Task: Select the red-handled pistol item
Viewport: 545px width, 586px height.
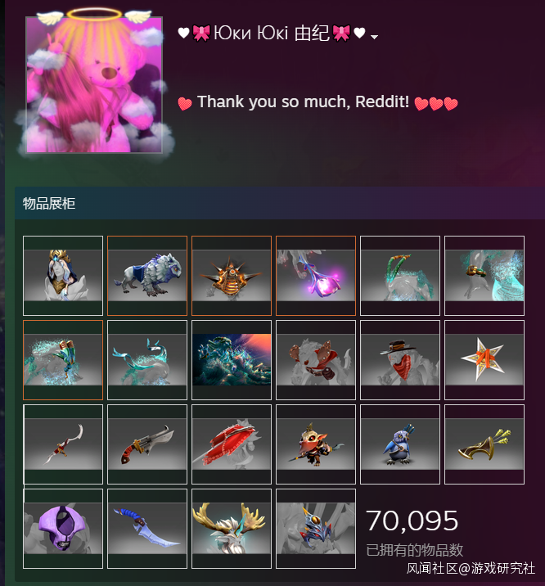Action: [147, 444]
